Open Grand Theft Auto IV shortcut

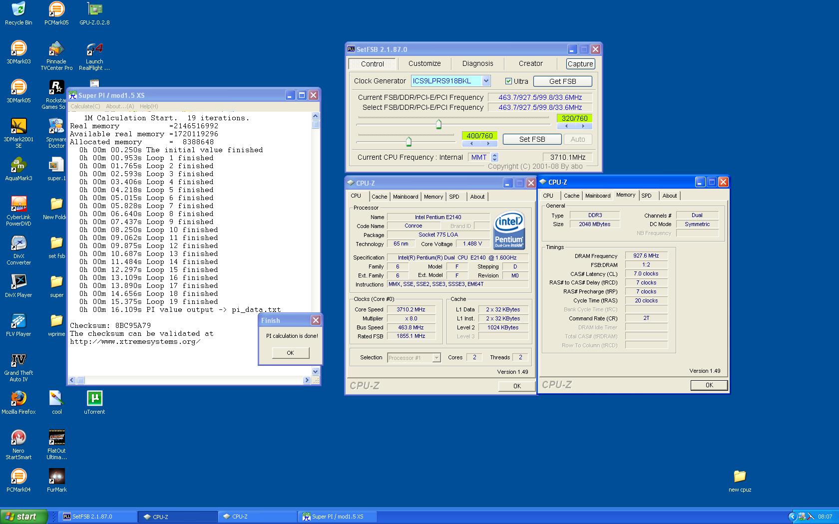click(18, 367)
